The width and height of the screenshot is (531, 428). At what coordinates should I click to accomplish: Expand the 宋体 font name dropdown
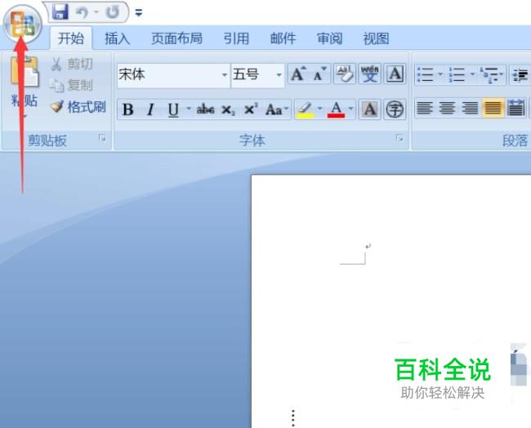(224, 74)
